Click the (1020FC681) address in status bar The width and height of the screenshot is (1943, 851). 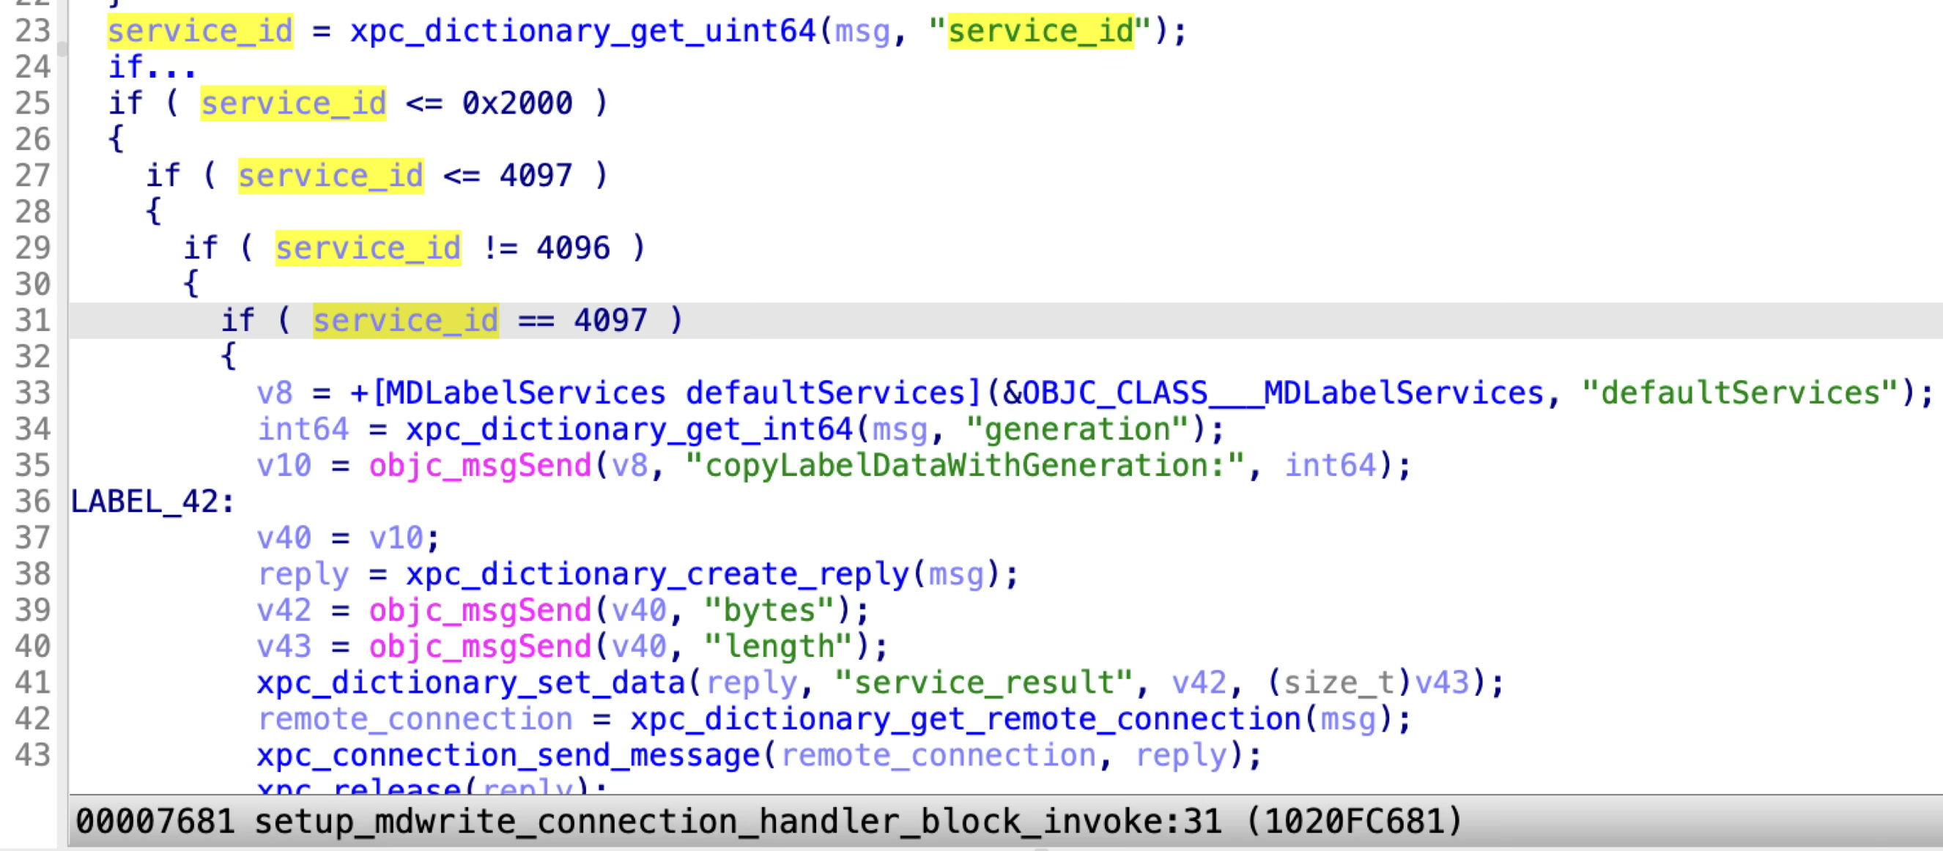1354,821
